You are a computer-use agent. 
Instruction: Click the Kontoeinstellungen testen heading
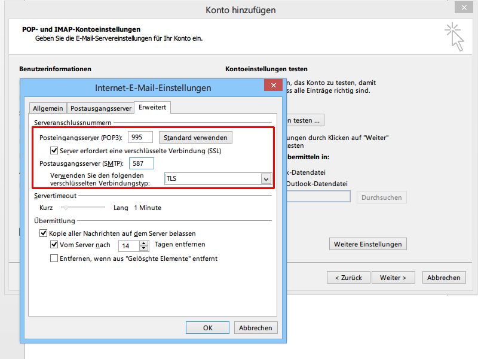[266, 69]
